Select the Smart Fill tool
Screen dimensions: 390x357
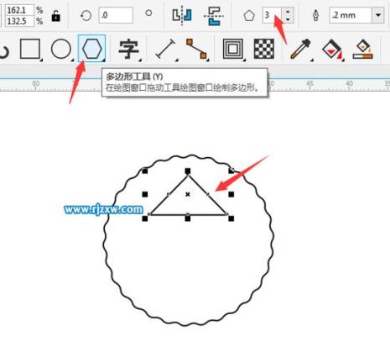(x=363, y=49)
